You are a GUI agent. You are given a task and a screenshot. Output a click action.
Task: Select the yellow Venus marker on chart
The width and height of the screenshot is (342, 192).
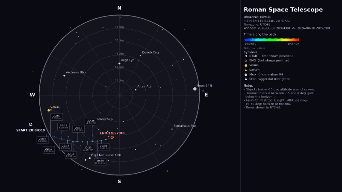pyautogui.click(x=49, y=111)
